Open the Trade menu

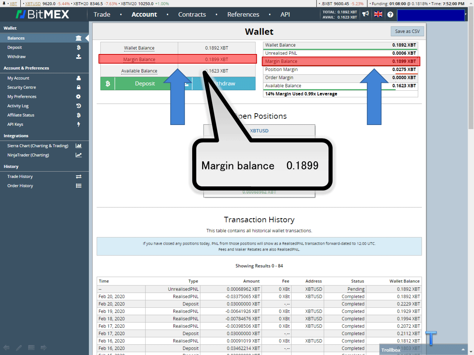[102, 14]
